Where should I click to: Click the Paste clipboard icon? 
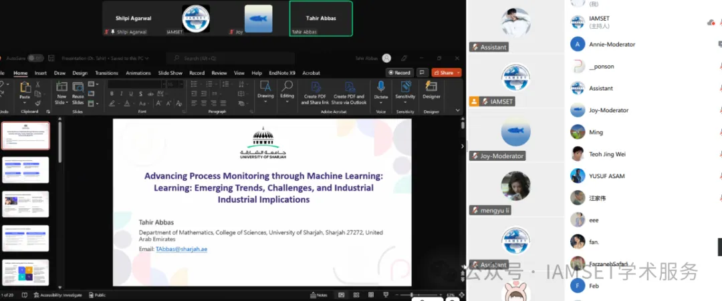[25, 87]
